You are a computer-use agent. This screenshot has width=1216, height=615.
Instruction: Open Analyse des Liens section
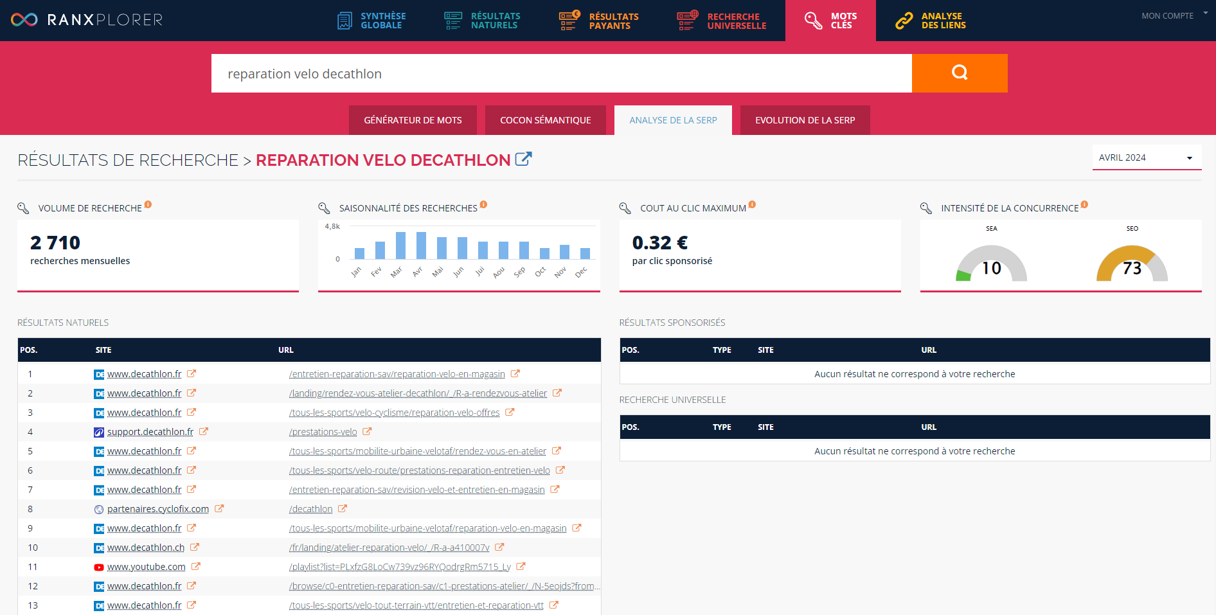click(931, 21)
